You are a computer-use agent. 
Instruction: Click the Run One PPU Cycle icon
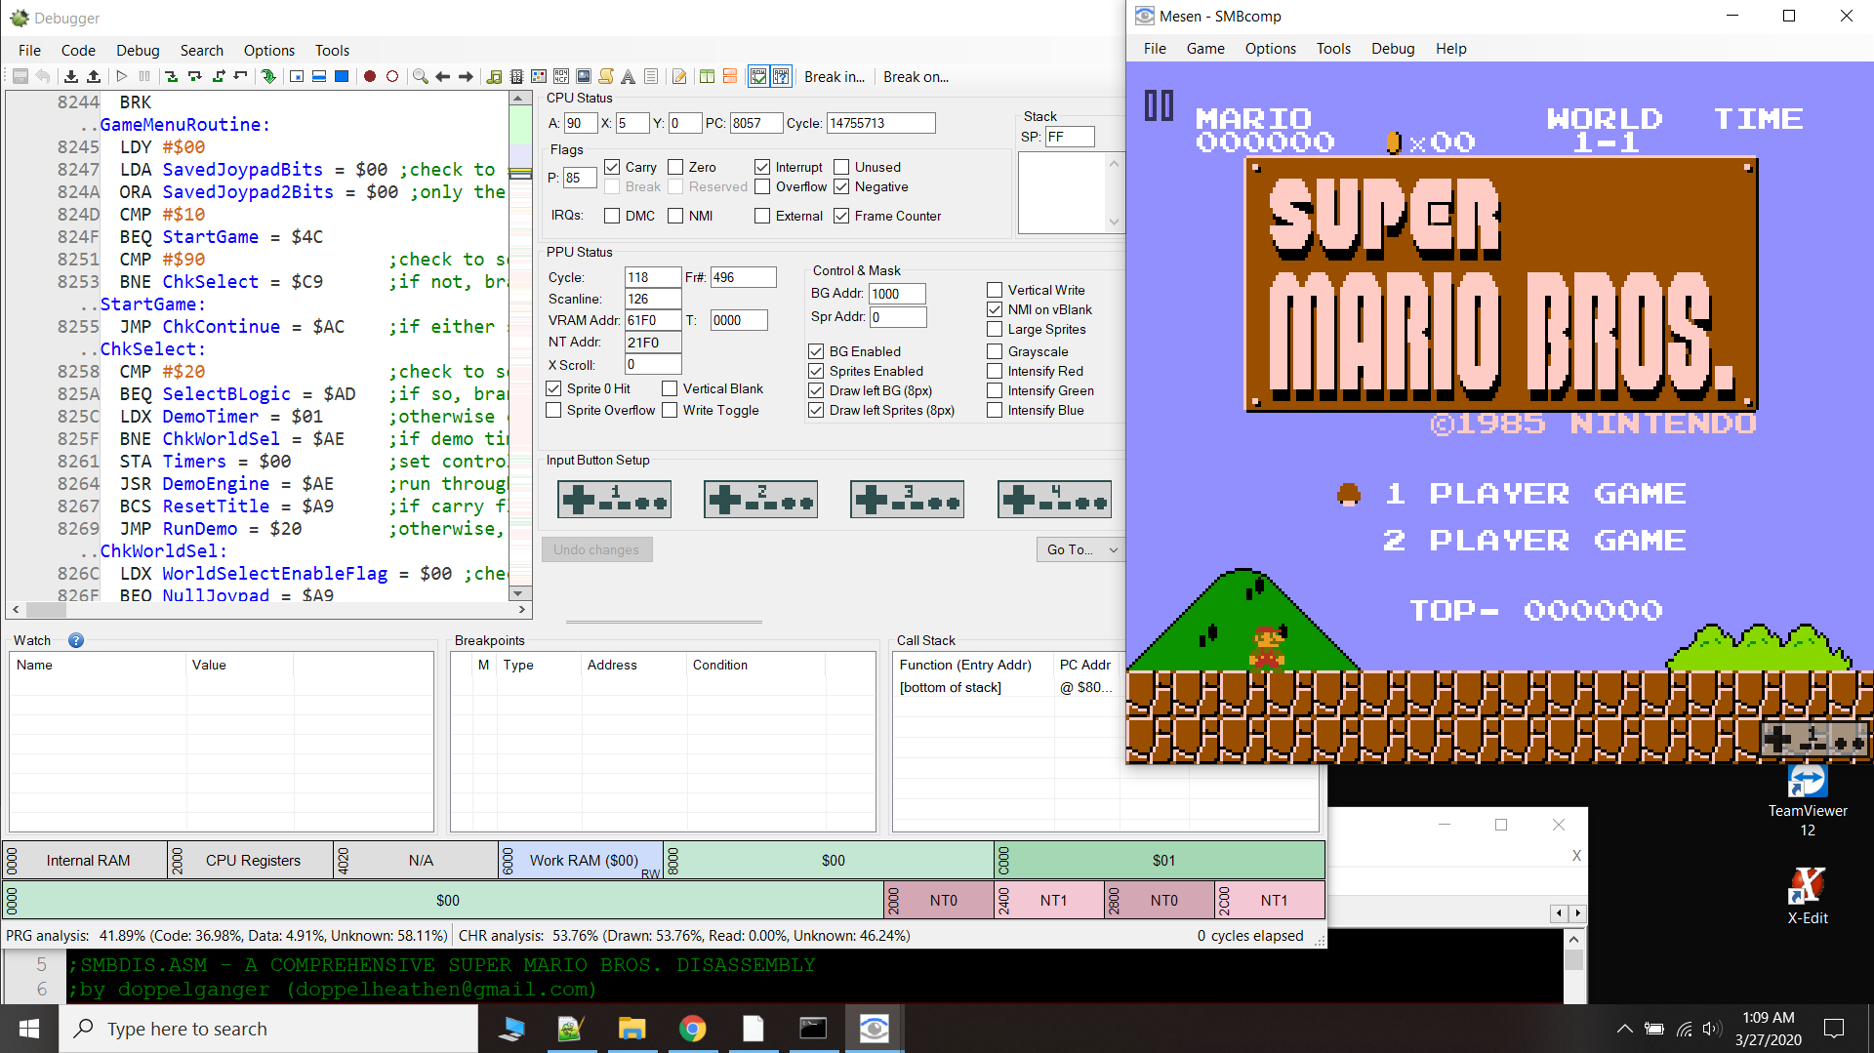[297, 76]
